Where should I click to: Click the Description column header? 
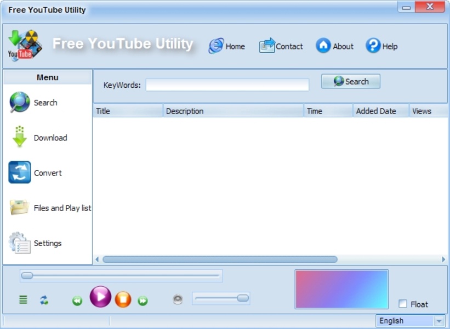[x=233, y=111]
